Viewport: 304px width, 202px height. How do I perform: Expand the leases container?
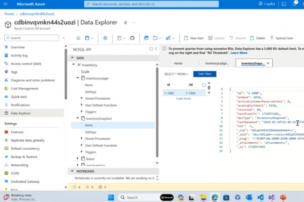coord(78,159)
